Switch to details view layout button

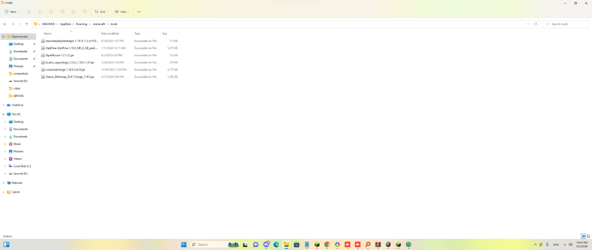[x=583, y=236]
